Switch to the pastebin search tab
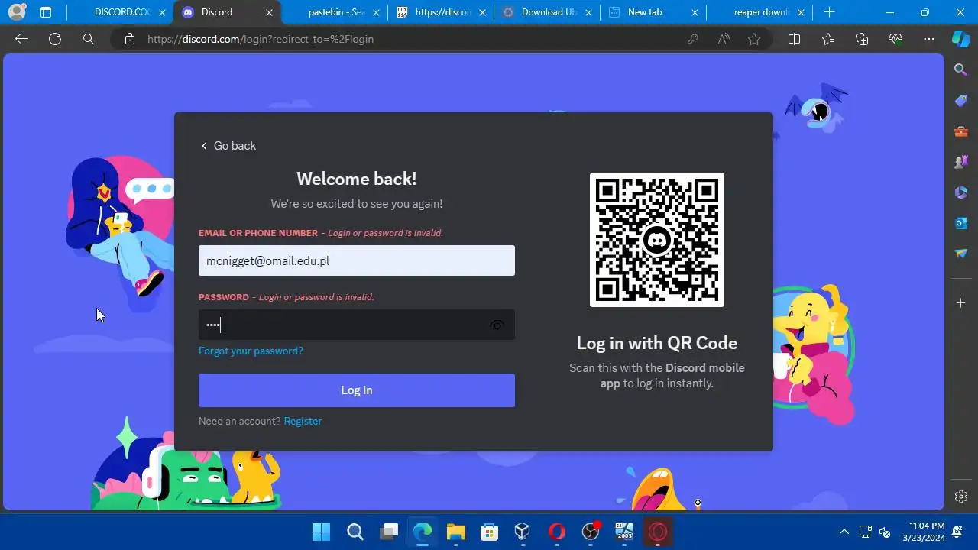 tap(336, 12)
